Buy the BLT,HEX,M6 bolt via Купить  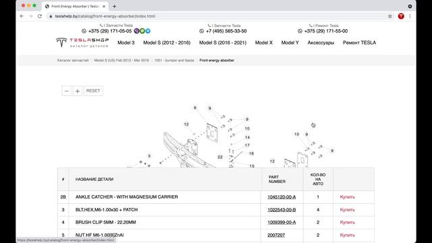pos(347,210)
